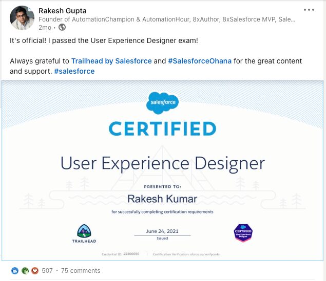Open Rakesh Gupta's profile photo

(22, 18)
